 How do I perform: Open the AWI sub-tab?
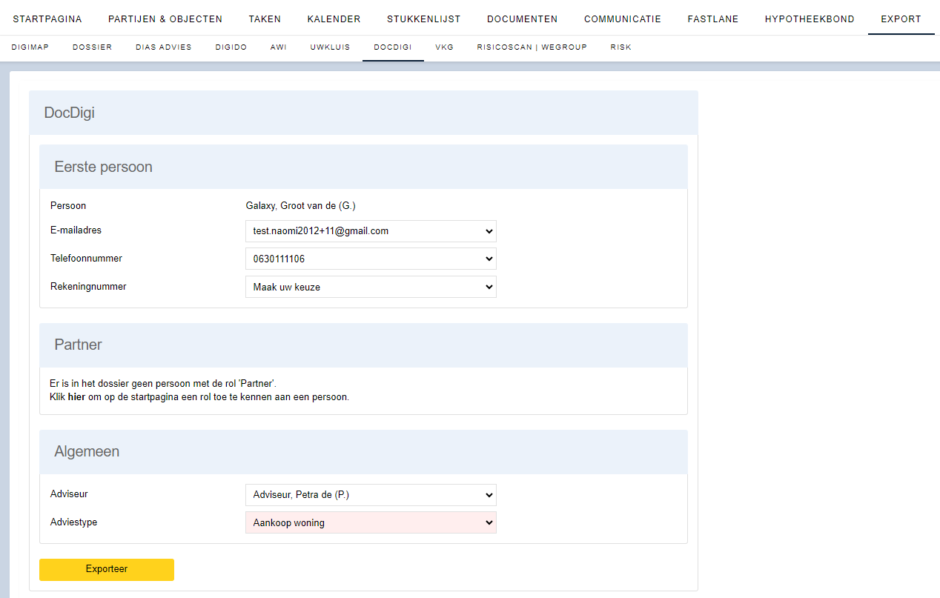[279, 47]
